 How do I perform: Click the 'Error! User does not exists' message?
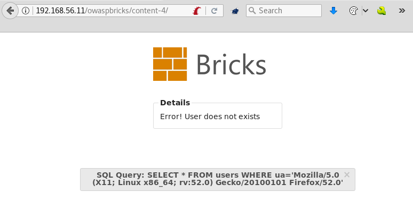(x=210, y=116)
